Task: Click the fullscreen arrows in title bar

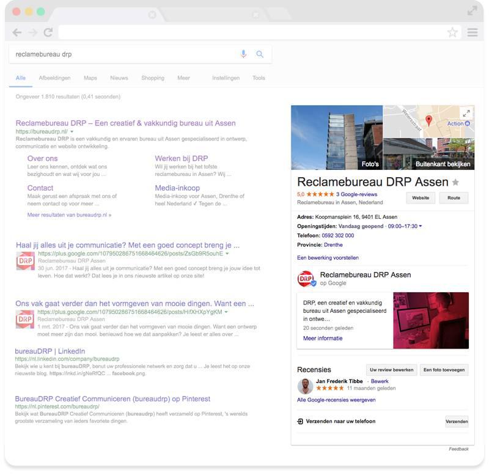Action: pyautogui.click(x=472, y=11)
